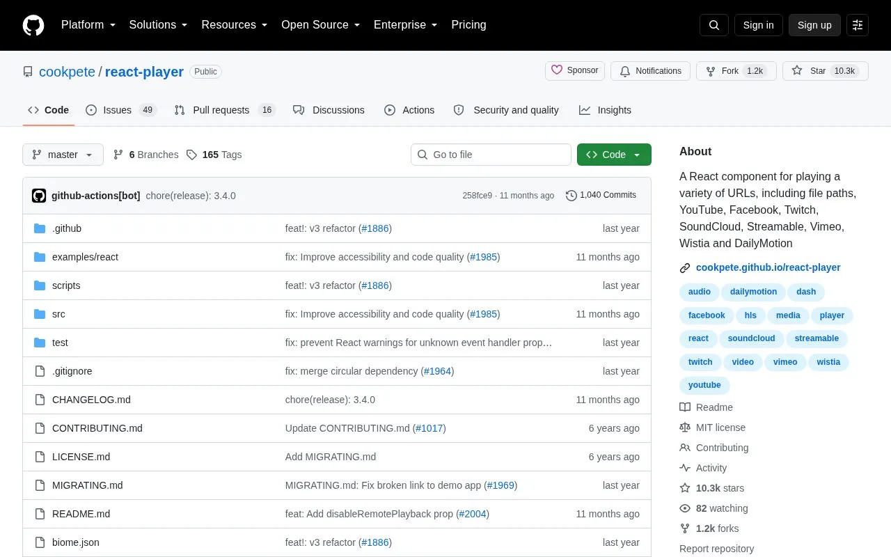Open the .github folder

click(x=67, y=228)
